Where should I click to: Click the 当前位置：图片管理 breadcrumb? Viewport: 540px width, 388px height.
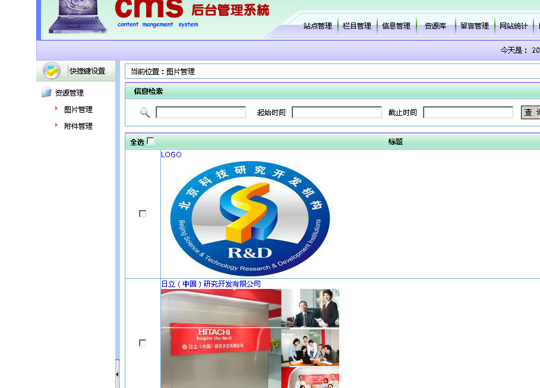(163, 72)
